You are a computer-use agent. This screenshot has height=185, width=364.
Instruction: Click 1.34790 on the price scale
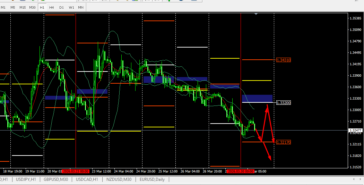pyautogui.click(x=355, y=41)
